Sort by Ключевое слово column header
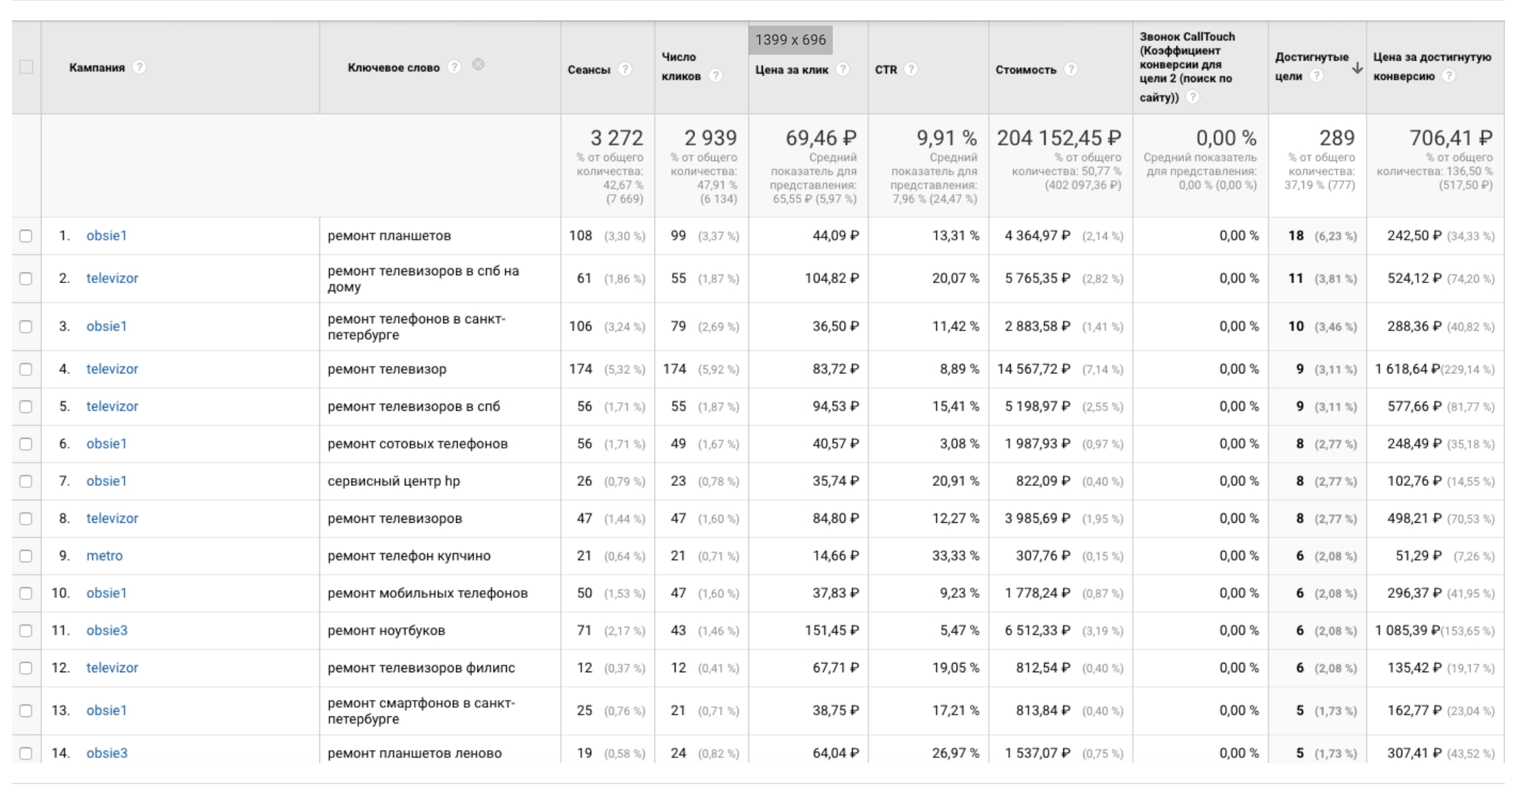Image resolution: width=1522 pixels, height=798 pixels. 394,67
